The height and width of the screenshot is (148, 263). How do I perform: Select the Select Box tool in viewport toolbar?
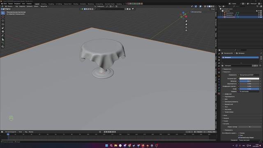pos(3,13)
